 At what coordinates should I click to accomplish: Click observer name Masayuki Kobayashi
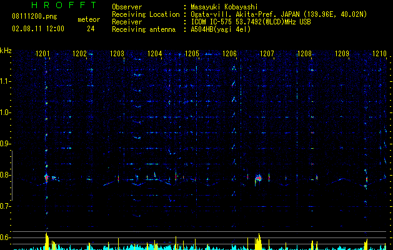(x=224, y=7)
